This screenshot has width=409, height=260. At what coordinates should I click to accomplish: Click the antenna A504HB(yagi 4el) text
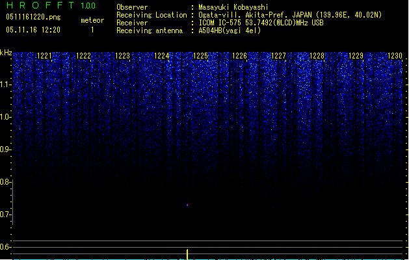(230, 31)
